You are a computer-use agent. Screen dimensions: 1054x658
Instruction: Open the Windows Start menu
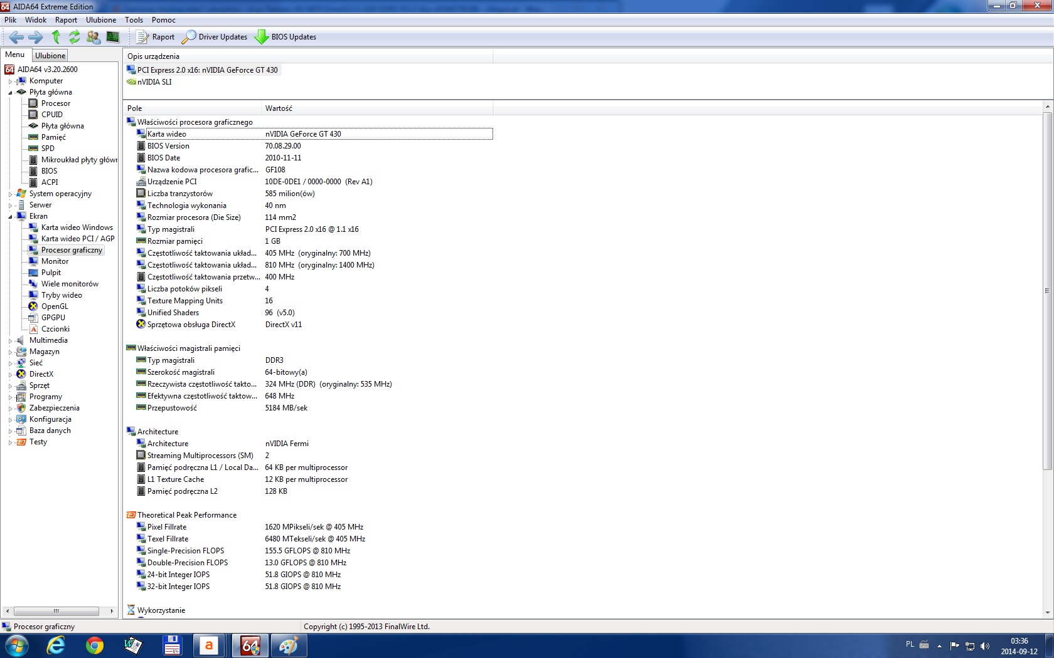click(x=16, y=645)
